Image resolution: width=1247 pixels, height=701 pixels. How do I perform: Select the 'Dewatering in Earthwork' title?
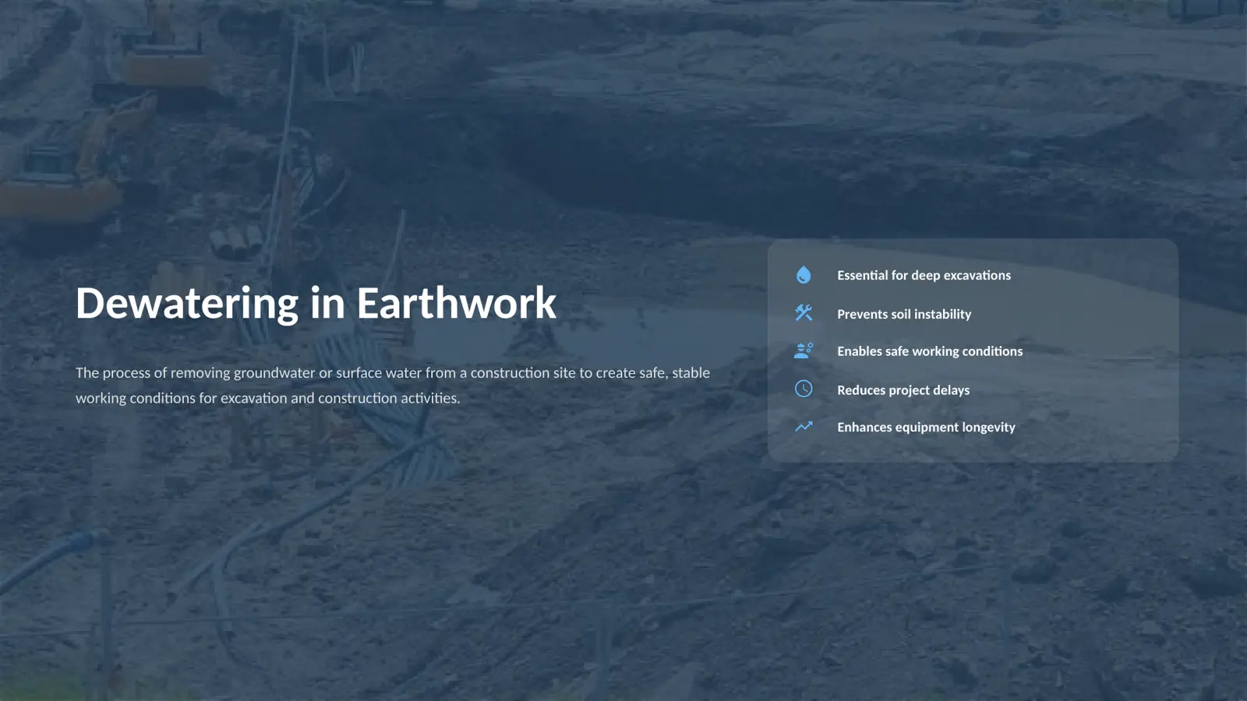pyautogui.click(x=316, y=303)
